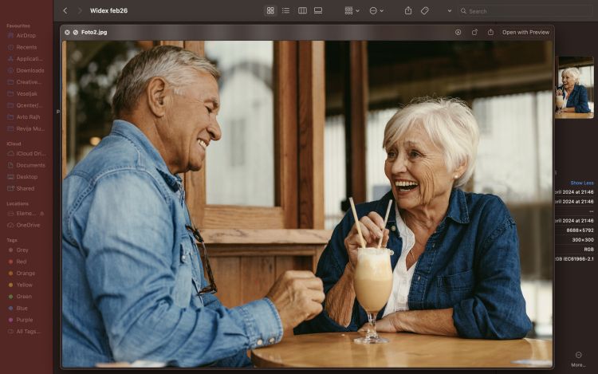
Task: Expand the toolbar overflow chevron
Action: click(x=449, y=10)
